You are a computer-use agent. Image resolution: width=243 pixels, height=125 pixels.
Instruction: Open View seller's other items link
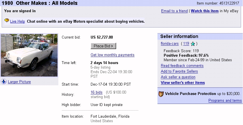[183, 82]
